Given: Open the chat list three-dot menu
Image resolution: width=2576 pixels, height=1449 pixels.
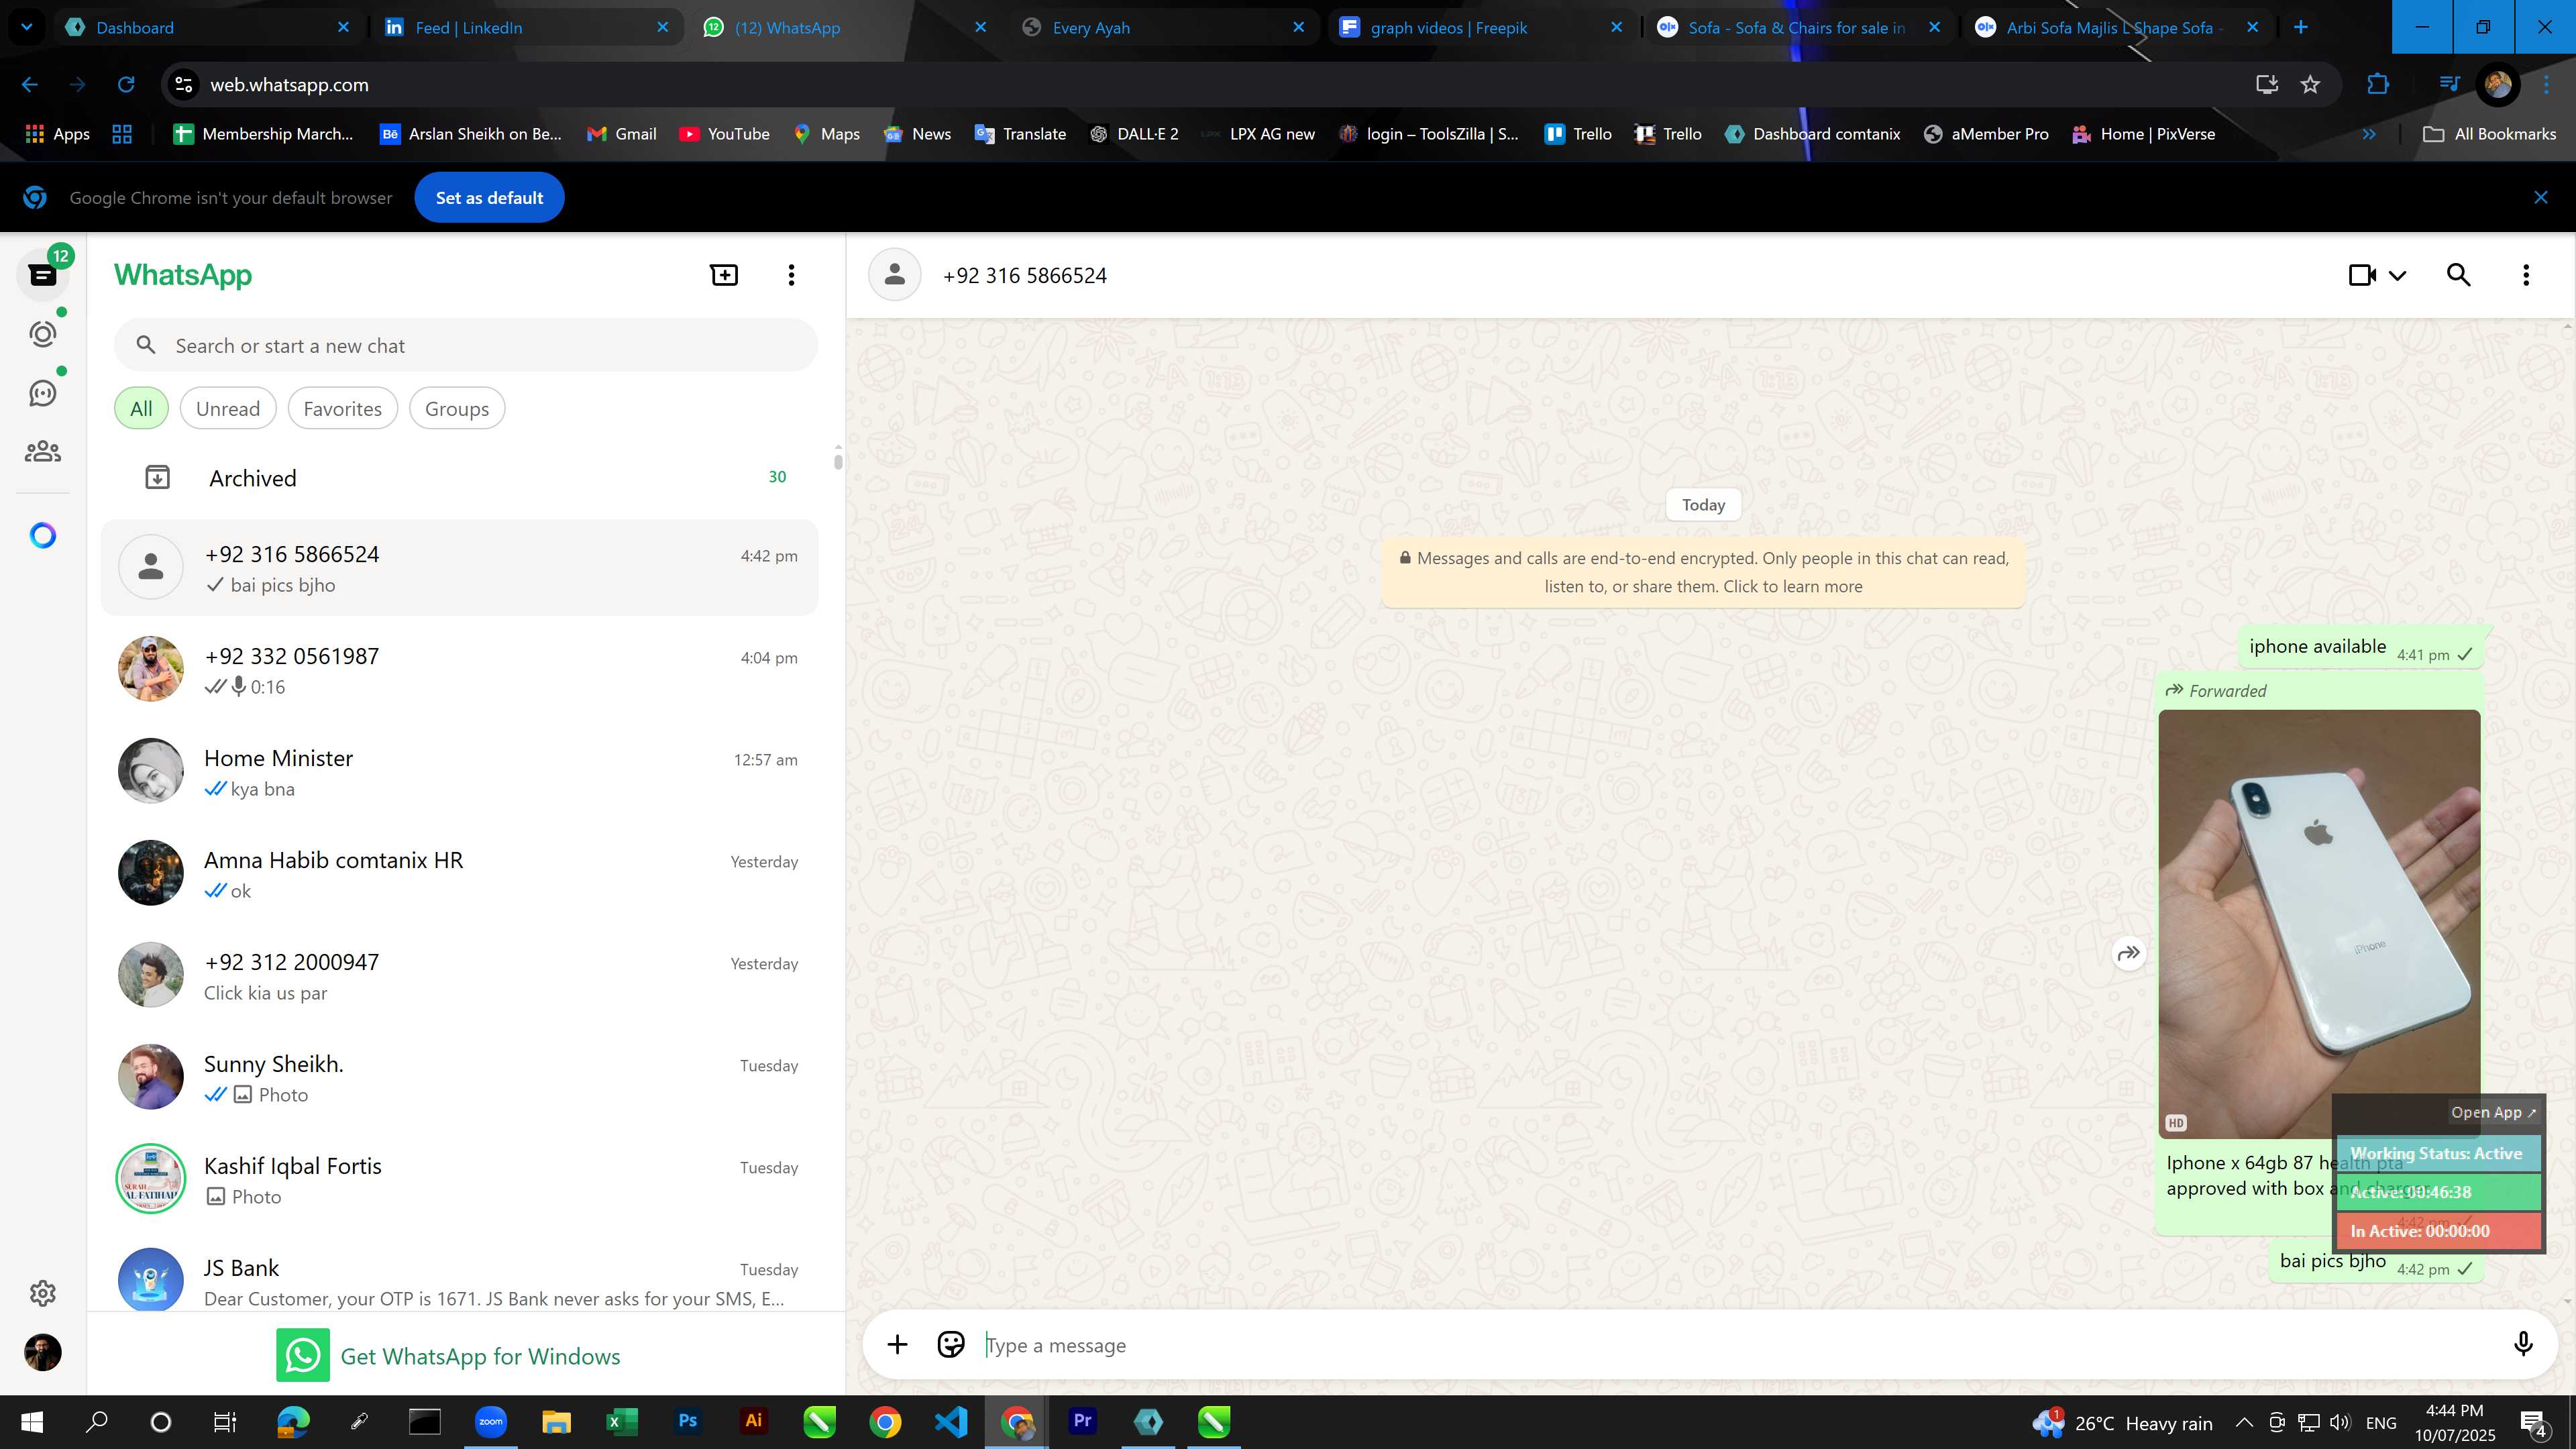Looking at the screenshot, I should [x=791, y=275].
